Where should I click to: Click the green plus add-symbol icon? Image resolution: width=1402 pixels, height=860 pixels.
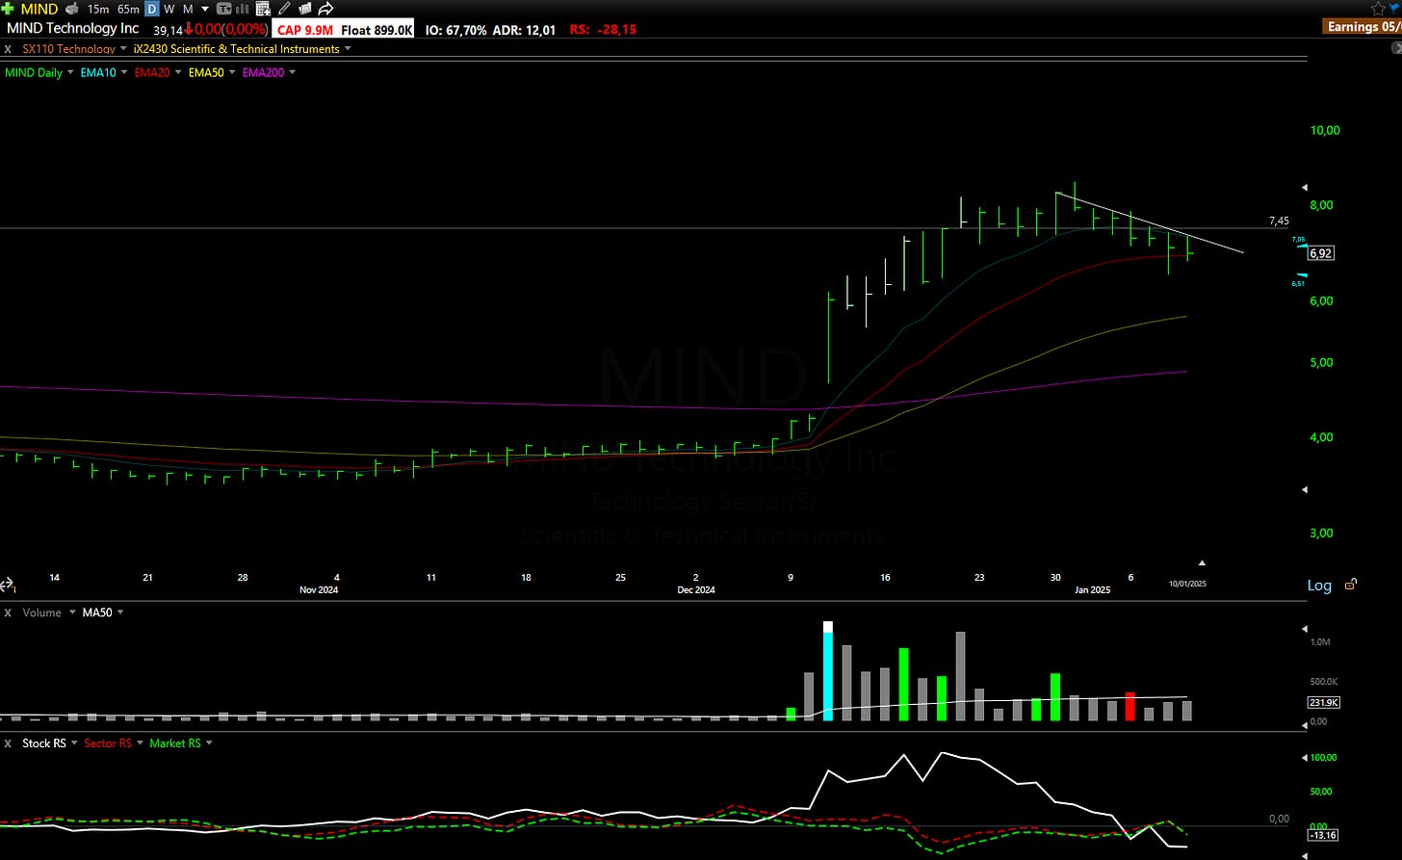(x=8, y=9)
